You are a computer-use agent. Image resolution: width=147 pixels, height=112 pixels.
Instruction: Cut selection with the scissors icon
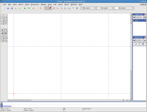coord(33,8)
